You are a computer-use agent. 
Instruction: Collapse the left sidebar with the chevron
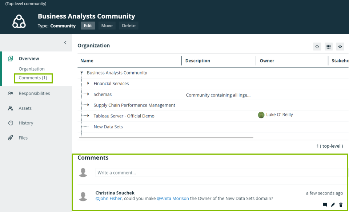65,43
